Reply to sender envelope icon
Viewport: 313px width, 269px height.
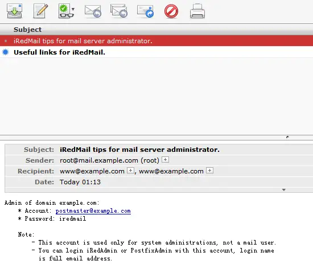[93, 11]
